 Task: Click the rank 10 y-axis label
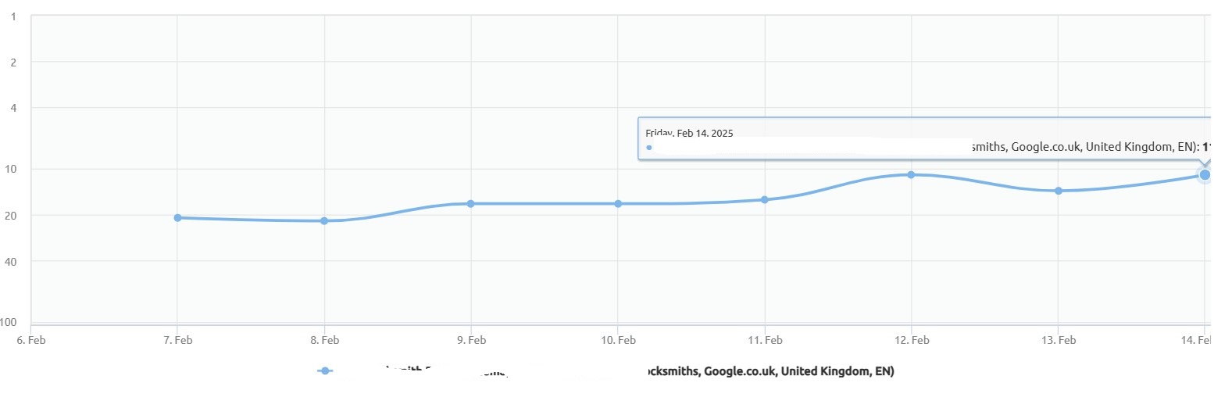click(11, 170)
